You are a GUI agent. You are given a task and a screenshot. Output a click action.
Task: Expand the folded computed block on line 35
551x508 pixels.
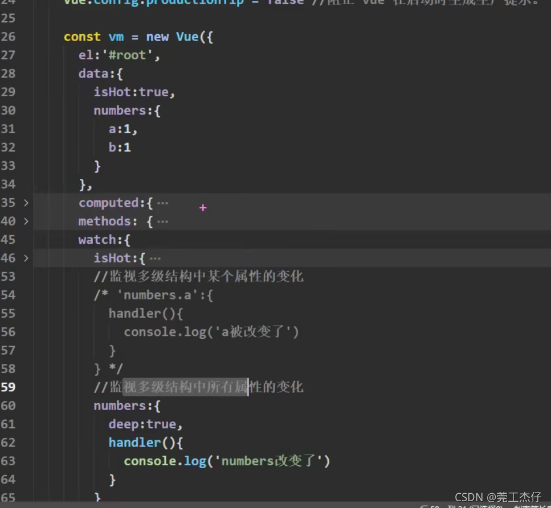[26, 203]
